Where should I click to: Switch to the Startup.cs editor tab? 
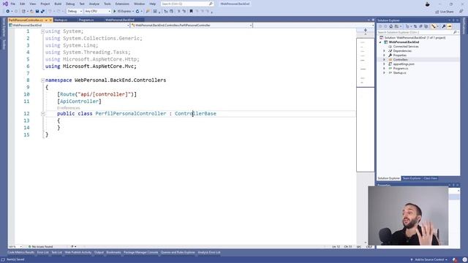tap(61, 20)
